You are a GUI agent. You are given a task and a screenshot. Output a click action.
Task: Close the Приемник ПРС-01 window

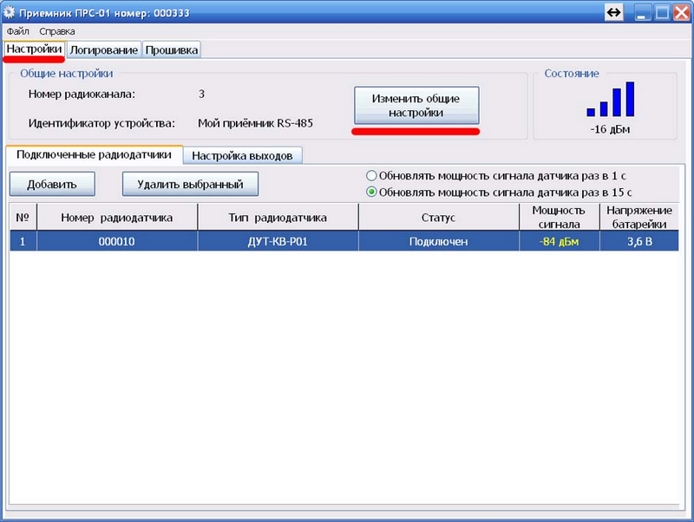[681, 12]
